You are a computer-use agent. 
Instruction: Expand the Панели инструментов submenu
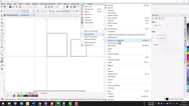92,37
